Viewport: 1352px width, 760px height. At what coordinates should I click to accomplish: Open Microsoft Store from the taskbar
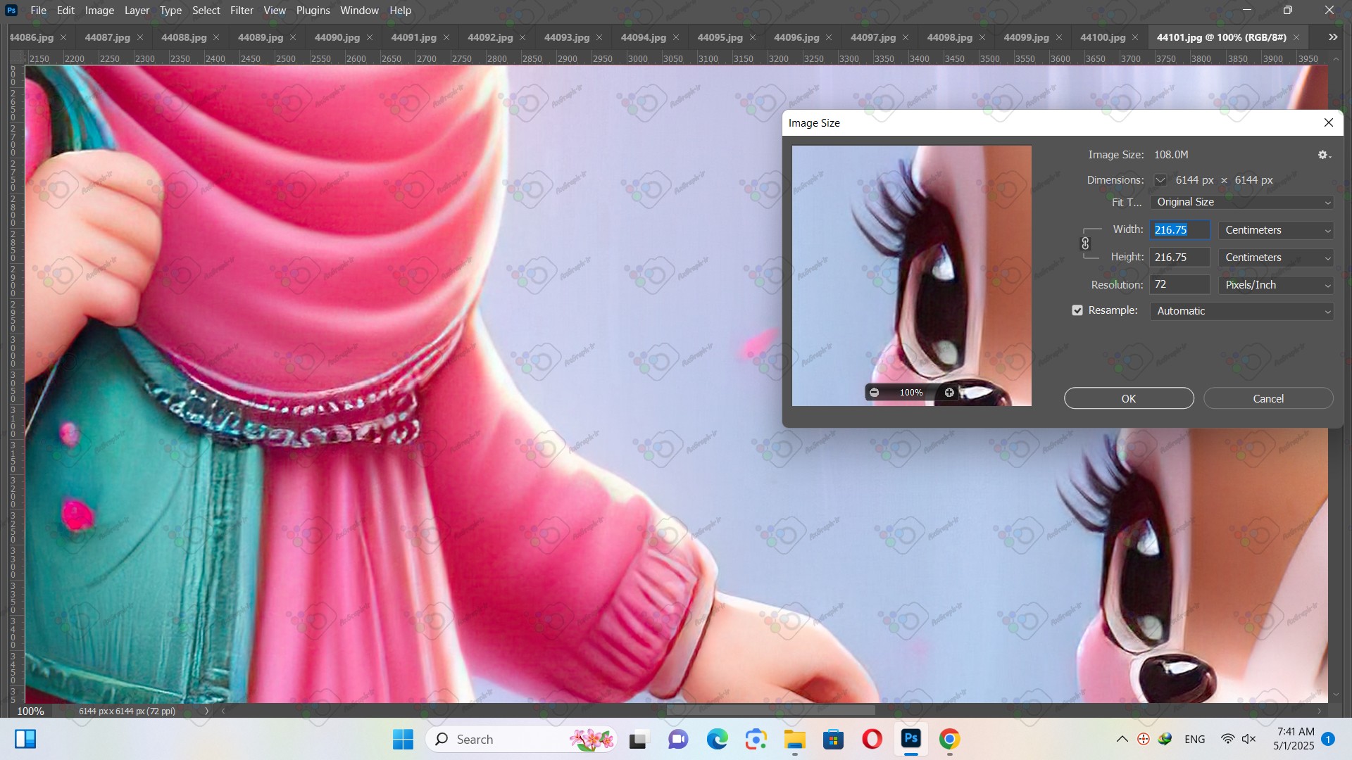pos(833,739)
